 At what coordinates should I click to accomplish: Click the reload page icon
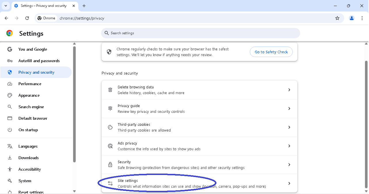[x=27, y=18]
